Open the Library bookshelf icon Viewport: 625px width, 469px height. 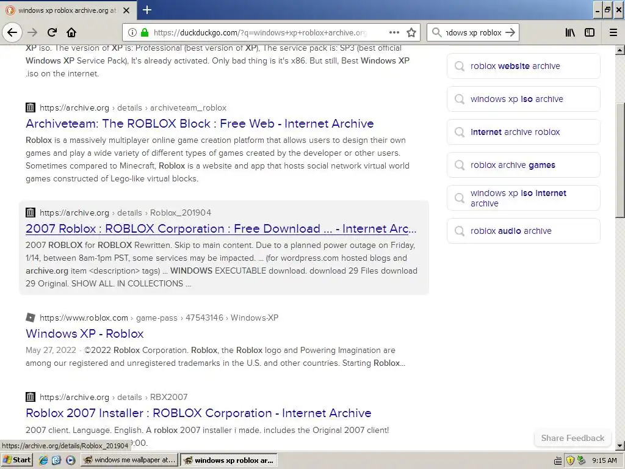pyautogui.click(x=570, y=32)
